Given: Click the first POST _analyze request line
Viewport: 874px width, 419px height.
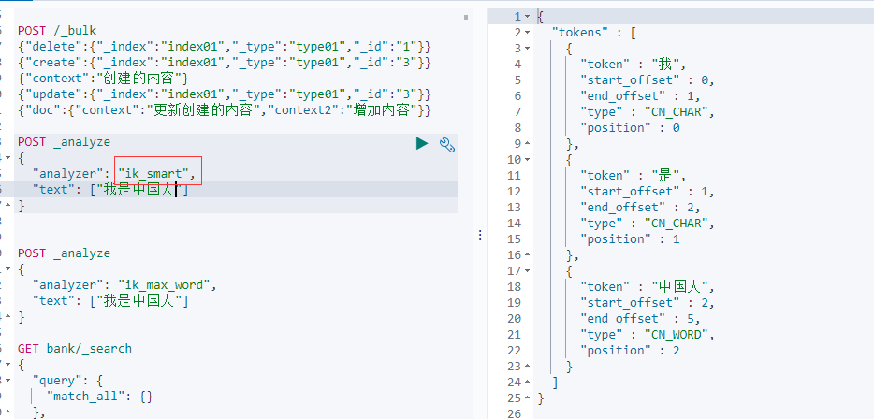Looking at the screenshot, I should point(65,142).
